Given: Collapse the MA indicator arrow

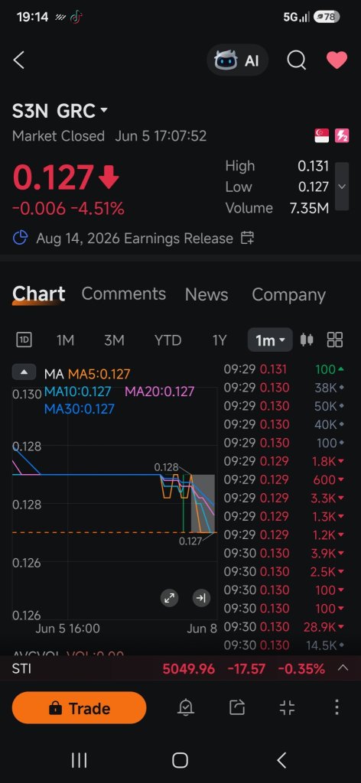Looking at the screenshot, I should pos(24,372).
